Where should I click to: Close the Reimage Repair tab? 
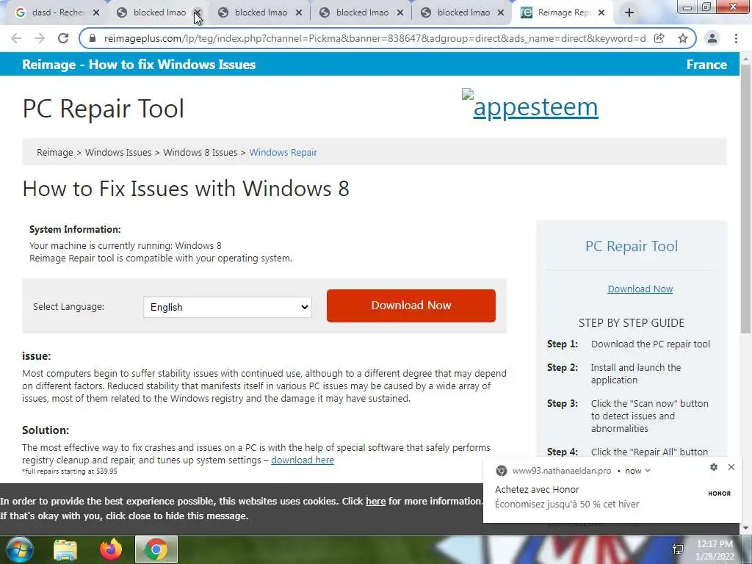(x=602, y=12)
